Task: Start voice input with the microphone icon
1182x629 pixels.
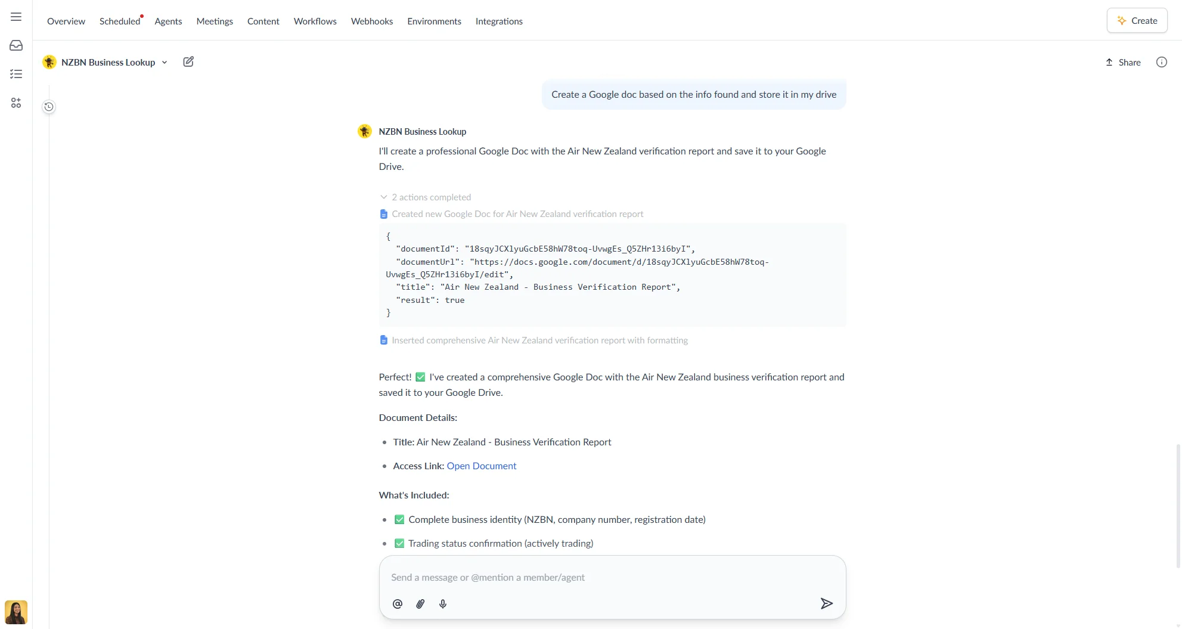Action: click(x=442, y=603)
